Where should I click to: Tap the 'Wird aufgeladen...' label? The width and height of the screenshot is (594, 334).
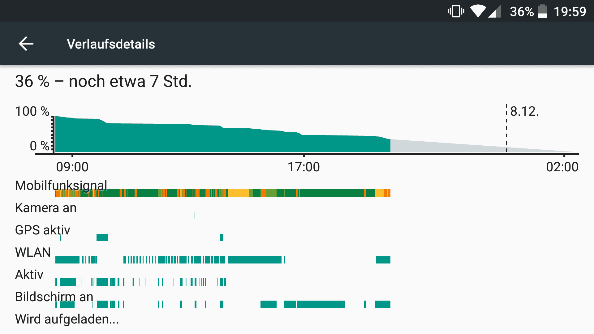[x=67, y=319]
